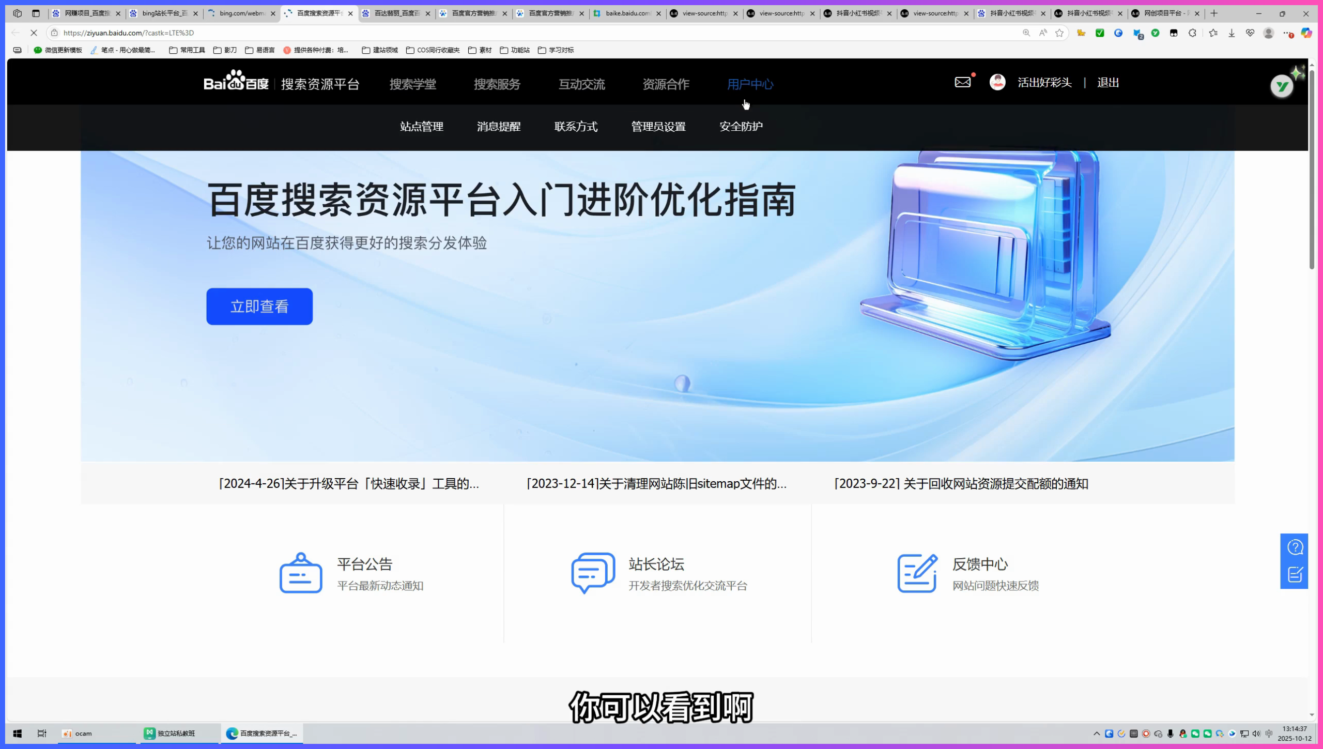Activate the read aloud icon
1323x749 pixels.
(1043, 33)
